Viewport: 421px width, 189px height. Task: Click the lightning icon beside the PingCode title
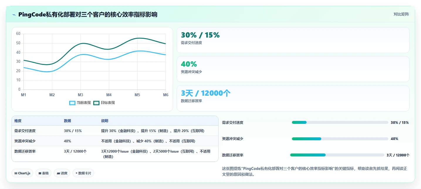coord(14,15)
